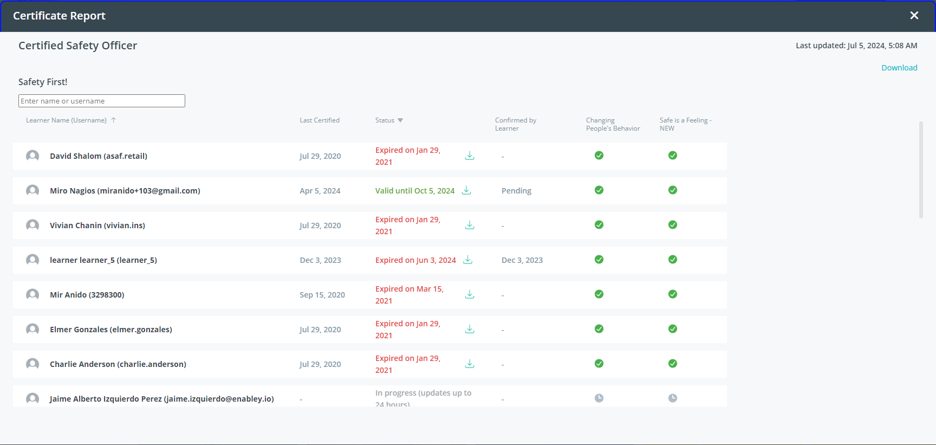Download Miro Nagios's valid certificate
The height and width of the screenshot is (445, 936).
tap(466, 191)
